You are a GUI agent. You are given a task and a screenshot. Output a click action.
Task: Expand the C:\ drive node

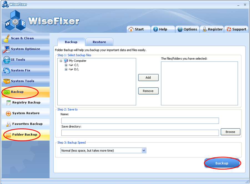tap(66, 65)
